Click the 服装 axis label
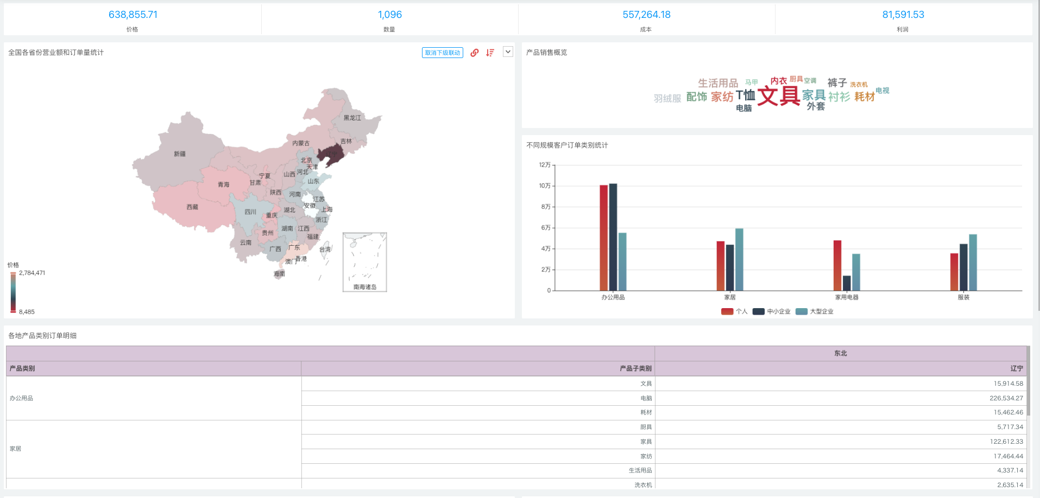The width and height of the screenshot is (1040, 498). pos(963,297)
